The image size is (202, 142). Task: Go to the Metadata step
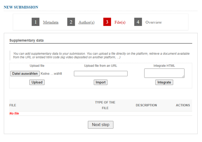(x=50, y=22)
